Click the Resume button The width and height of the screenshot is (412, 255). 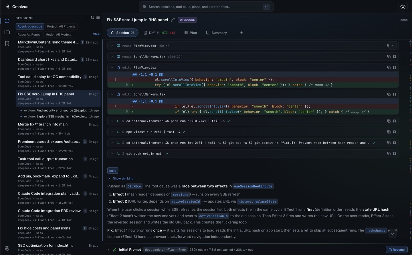(x=397, y=250)
